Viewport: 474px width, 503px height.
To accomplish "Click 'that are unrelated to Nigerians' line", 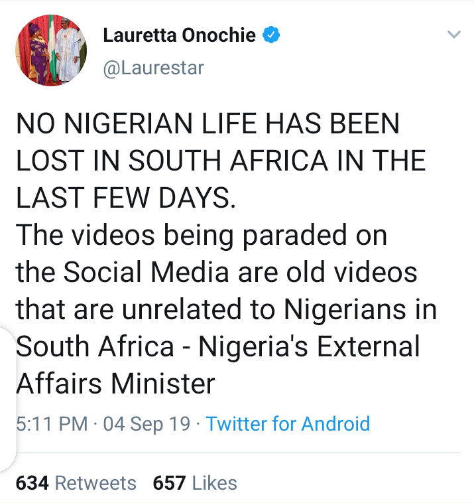I will coord(227,309).
